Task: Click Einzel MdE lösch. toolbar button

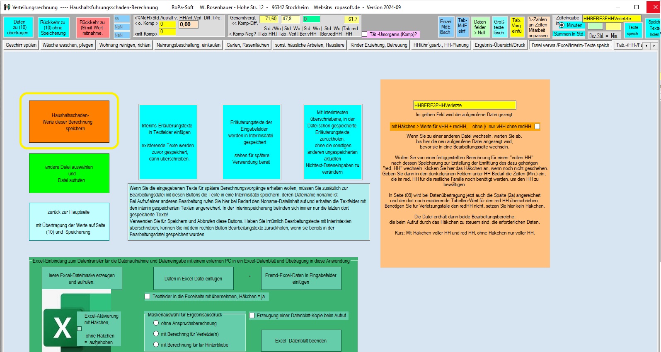Action: click(x=446, y=27)
